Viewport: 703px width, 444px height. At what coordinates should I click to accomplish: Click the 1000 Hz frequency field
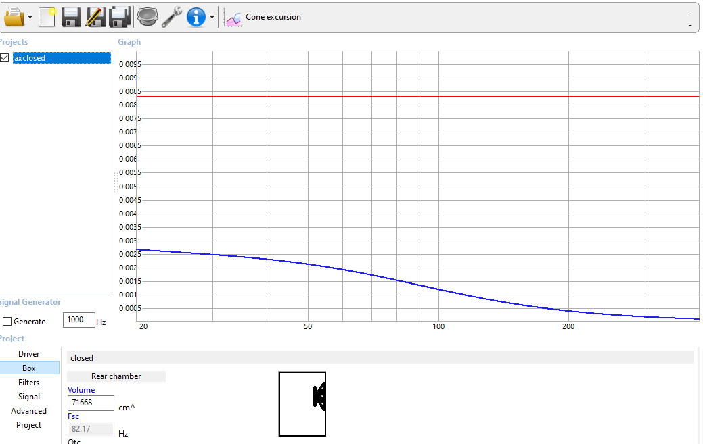(79, 320)
